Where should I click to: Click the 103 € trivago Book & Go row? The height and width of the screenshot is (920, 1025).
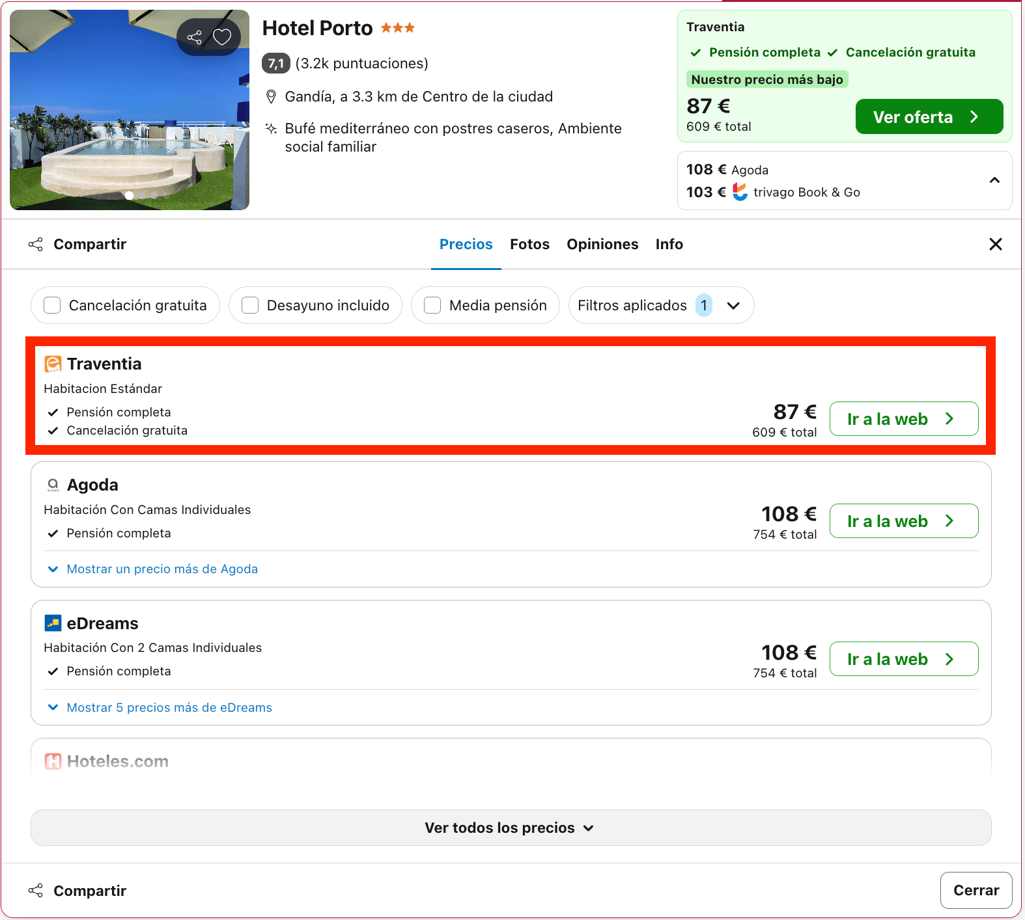(773, 192)
